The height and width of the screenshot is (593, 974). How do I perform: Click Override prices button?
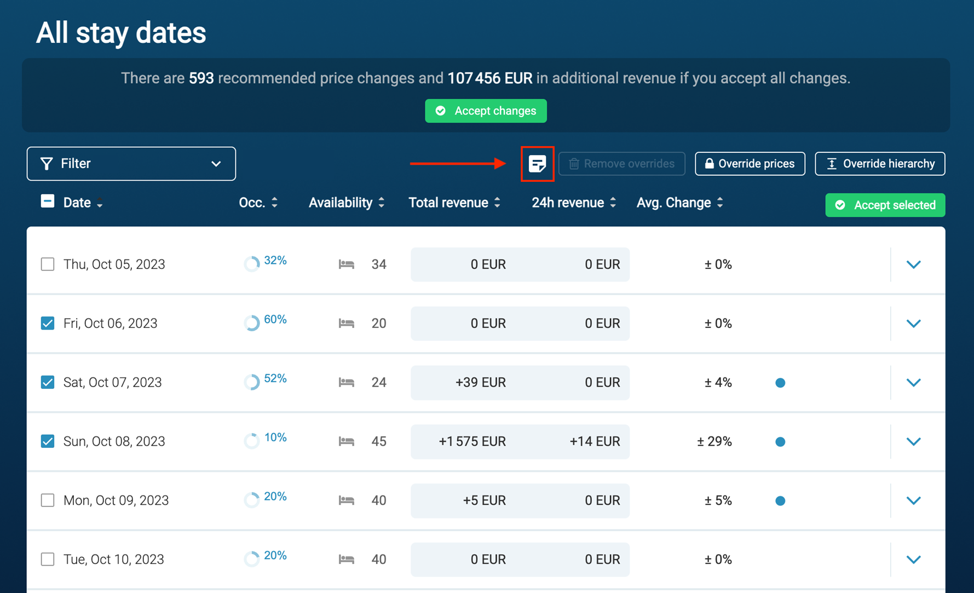(750, 164)
